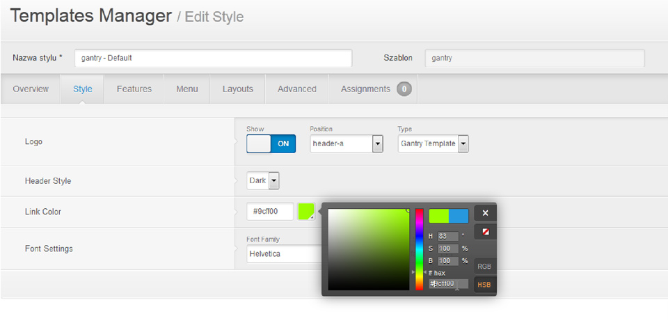This screenshot has width=668, height=323.
Task: Click the Link Color green swatch
Action: tap(306, 212)
